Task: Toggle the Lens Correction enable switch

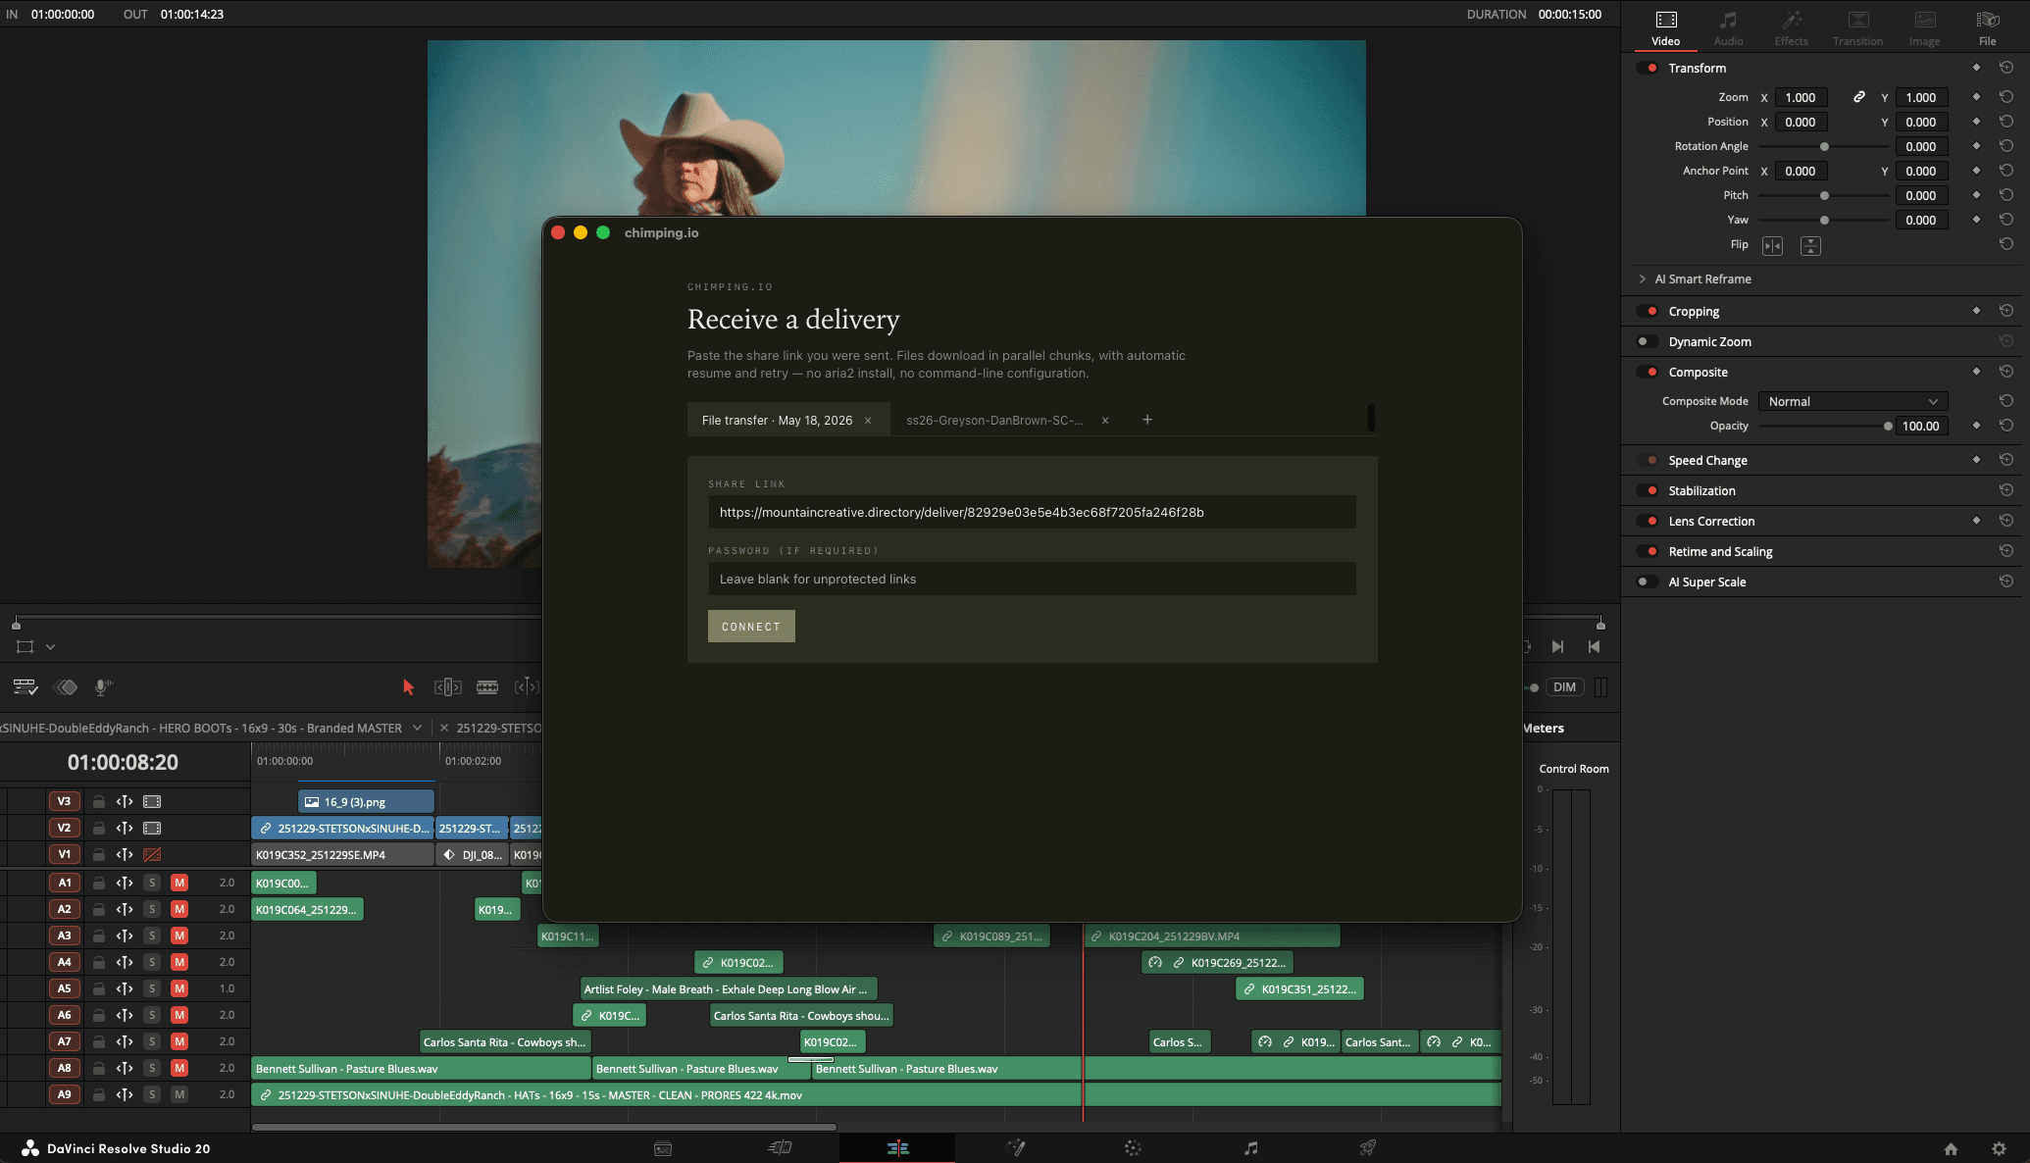Action: coord(1649,521)
